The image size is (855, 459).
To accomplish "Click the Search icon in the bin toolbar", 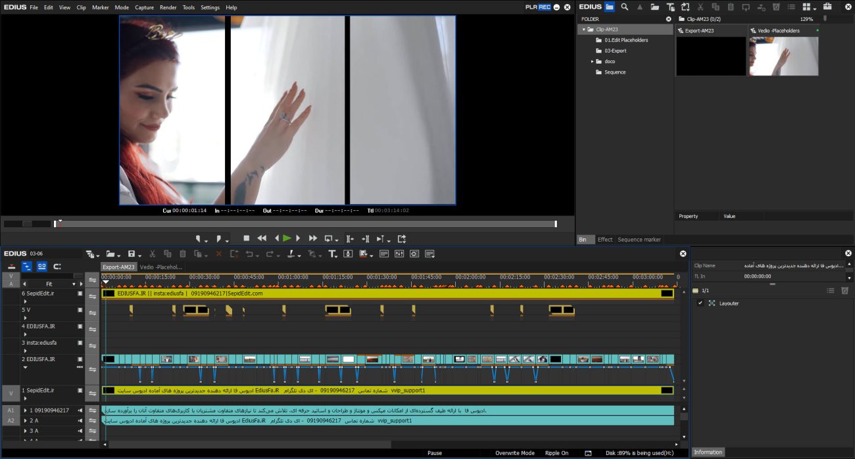I will (x=625, y=7).
